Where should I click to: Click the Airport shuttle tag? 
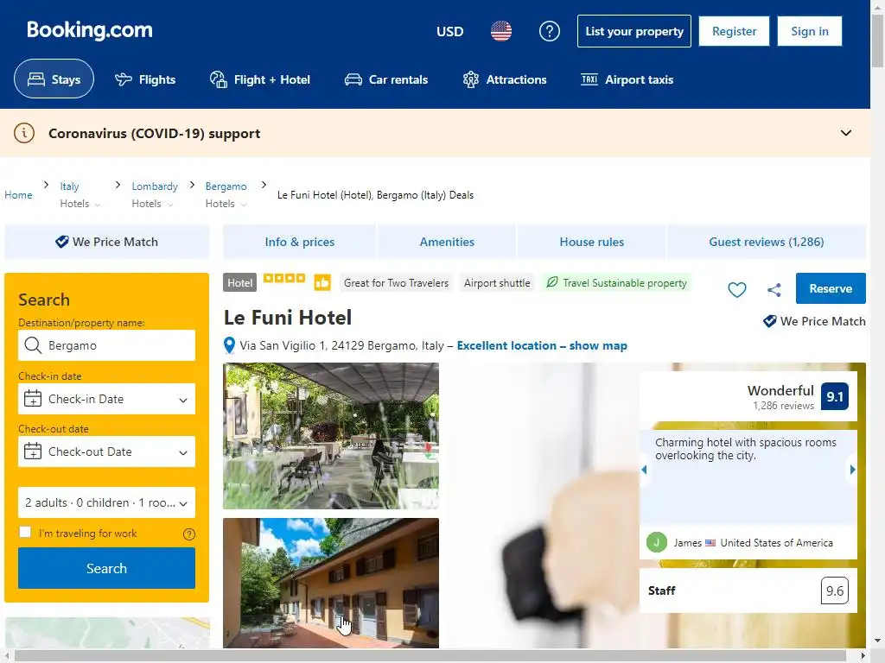[497, 282]
